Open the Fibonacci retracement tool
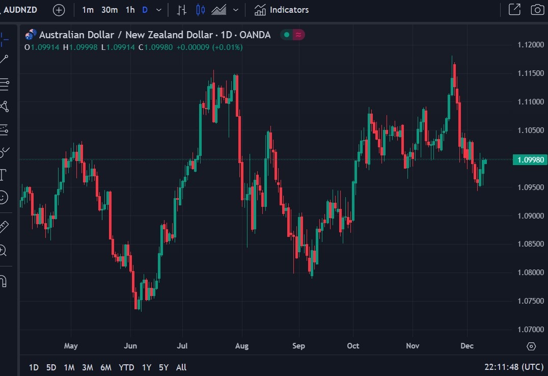This screenshot has height=376, width=548. pos(5,84)
